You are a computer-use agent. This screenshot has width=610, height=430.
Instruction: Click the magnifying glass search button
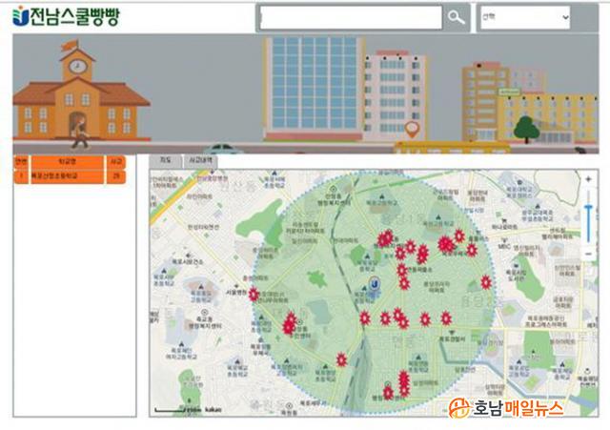[457, 17]
